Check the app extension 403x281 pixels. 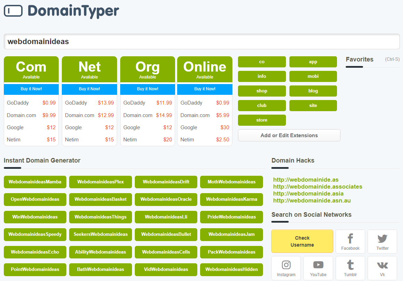[x=313, y=61]
